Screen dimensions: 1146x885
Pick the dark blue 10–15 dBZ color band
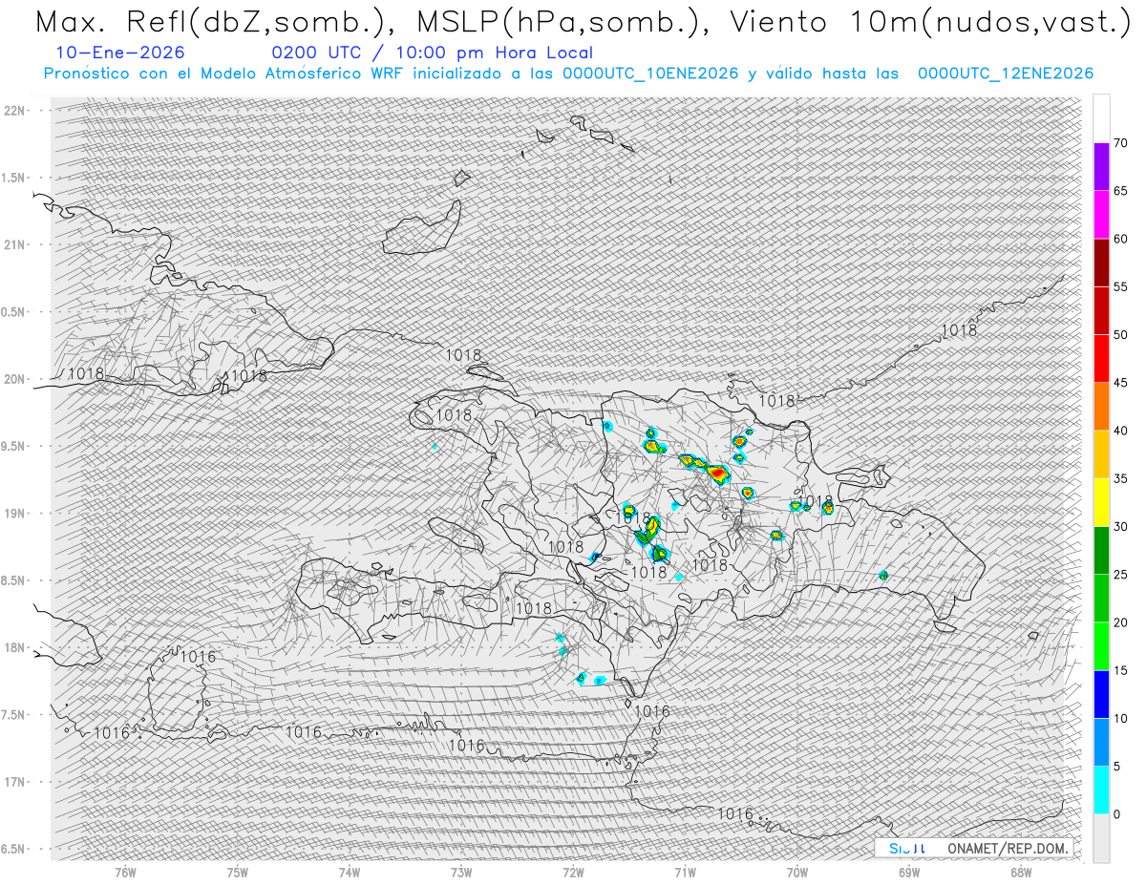click(x=1101, y=694)
